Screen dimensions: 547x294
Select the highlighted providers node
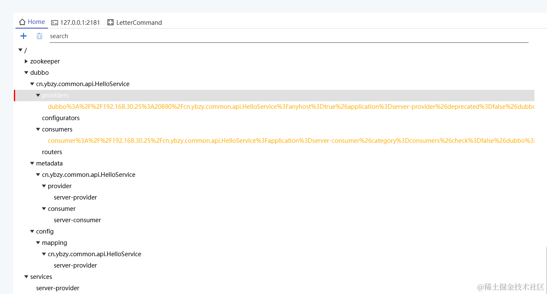[x=55, y=95]
